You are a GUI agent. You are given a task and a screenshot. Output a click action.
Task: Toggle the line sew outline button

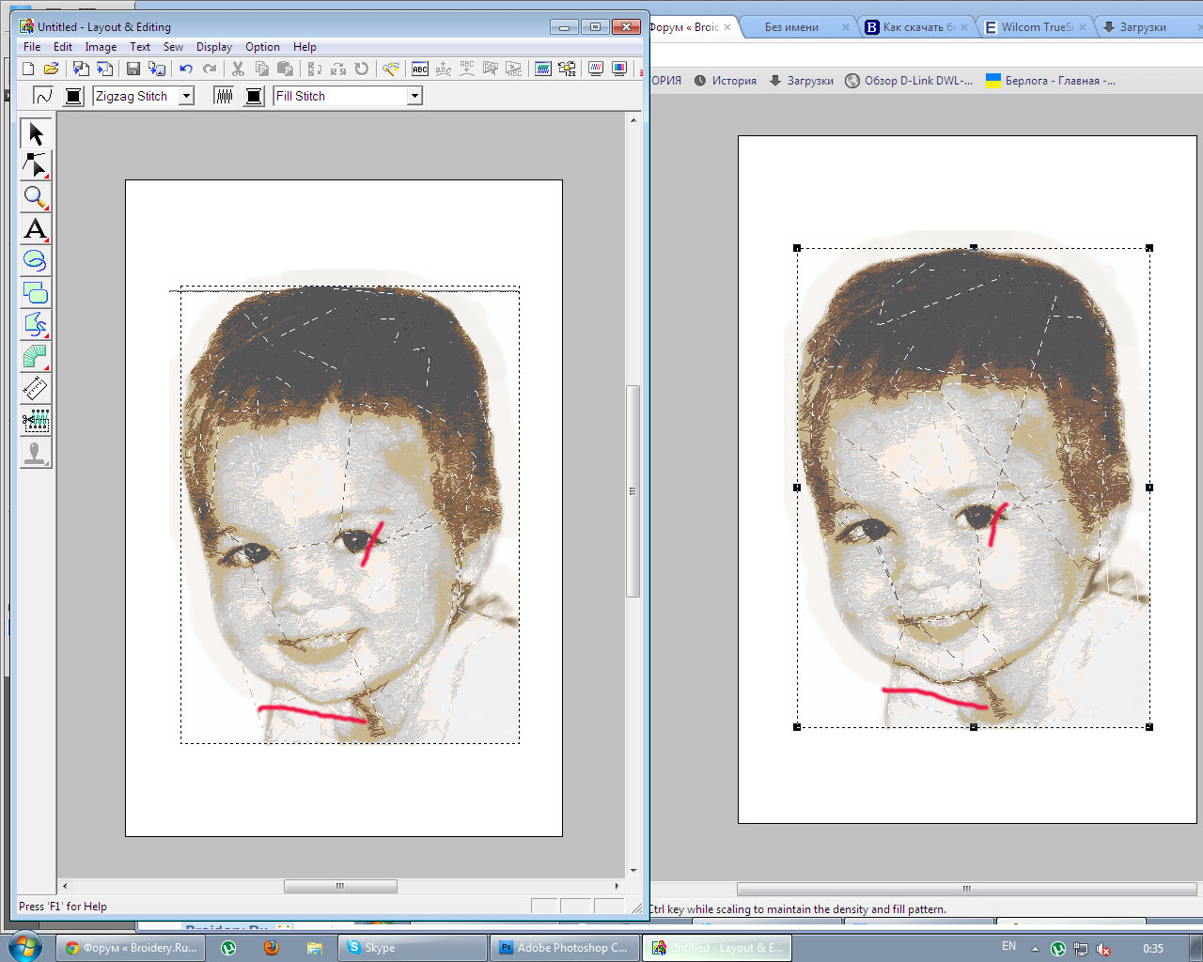pos(43,96)
